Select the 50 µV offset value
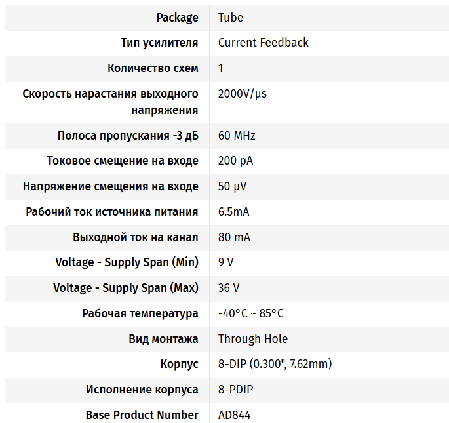449x423 pixels. click(232, 186)
